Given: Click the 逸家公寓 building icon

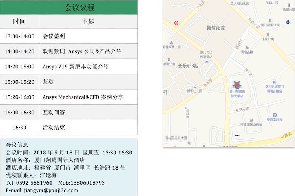Looking at the screenshot, I should coord(268,35).
